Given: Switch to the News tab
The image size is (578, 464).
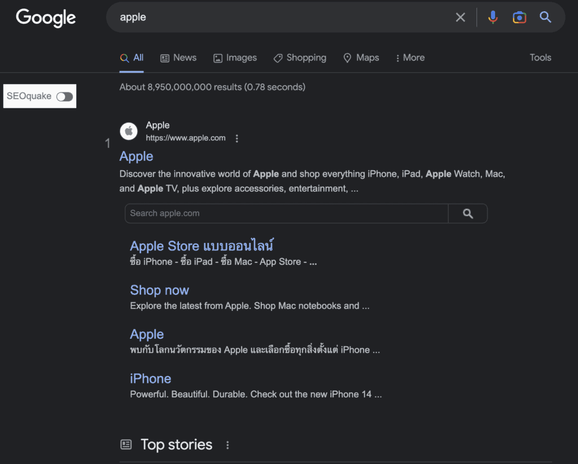Looking at the screenshot, I should [x=178, y=58].
